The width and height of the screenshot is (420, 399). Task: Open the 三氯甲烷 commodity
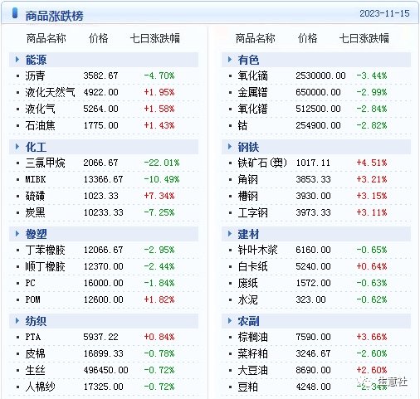coord(45,163)
